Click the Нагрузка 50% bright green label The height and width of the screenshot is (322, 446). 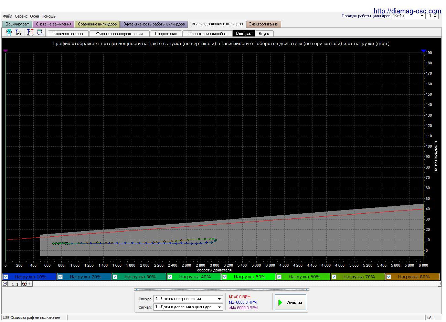pos(249,277)
